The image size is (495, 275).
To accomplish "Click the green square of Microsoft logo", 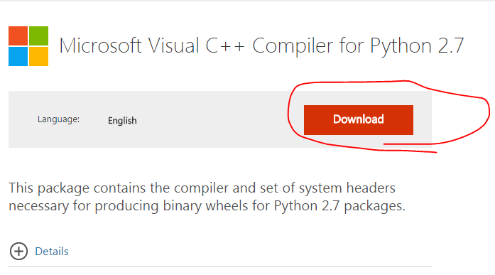I will pyautogui.click(x=39, y=36).
